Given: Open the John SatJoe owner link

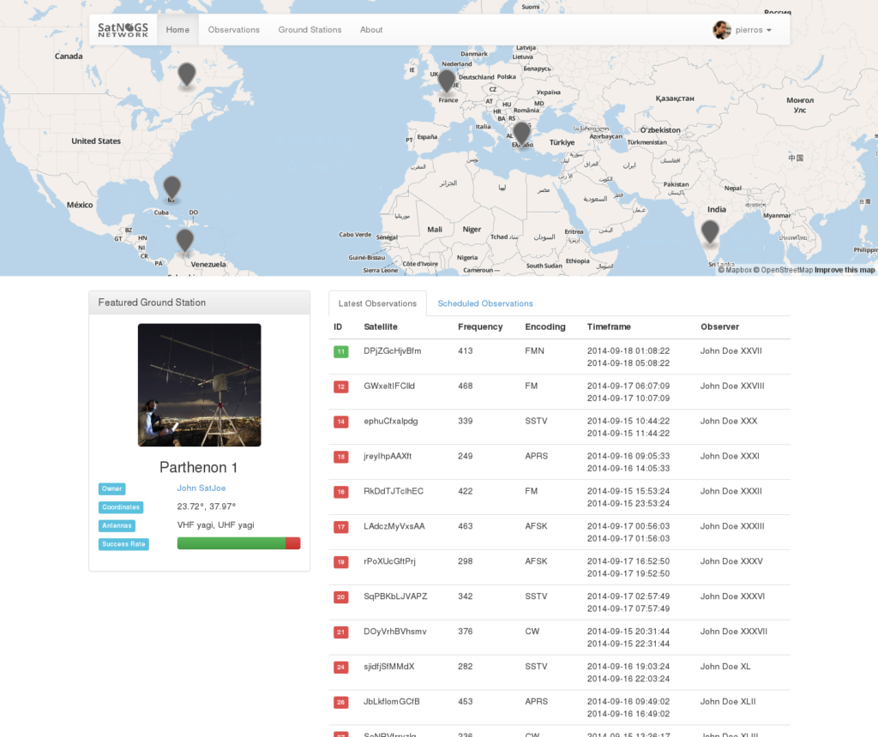Looking at the screenshot, I should [x=201, y=488].
